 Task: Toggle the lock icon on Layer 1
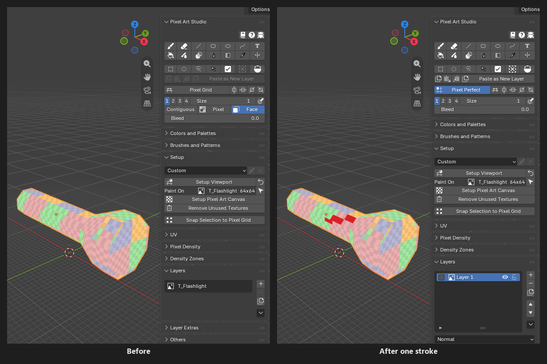(x=514, y=277)
